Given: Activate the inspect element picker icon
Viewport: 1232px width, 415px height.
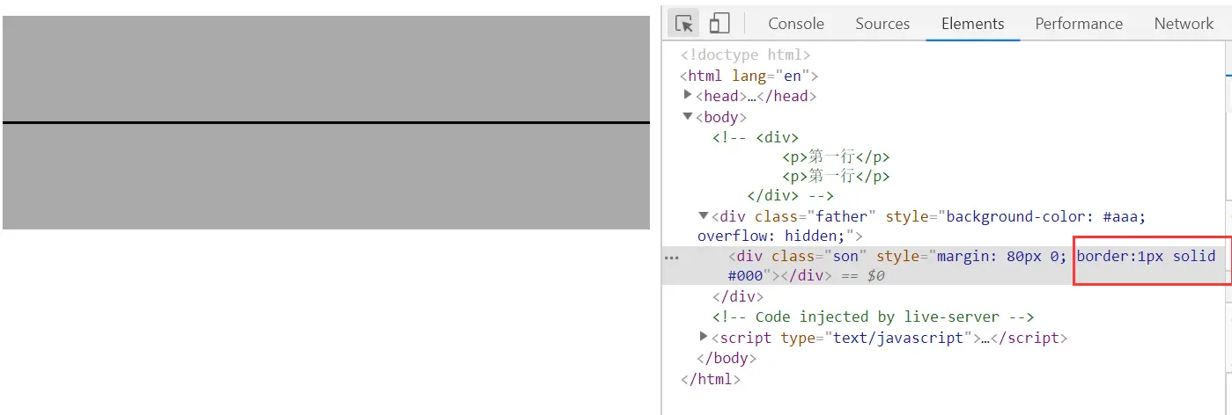Looking at the screenshot, I should 684,24.
